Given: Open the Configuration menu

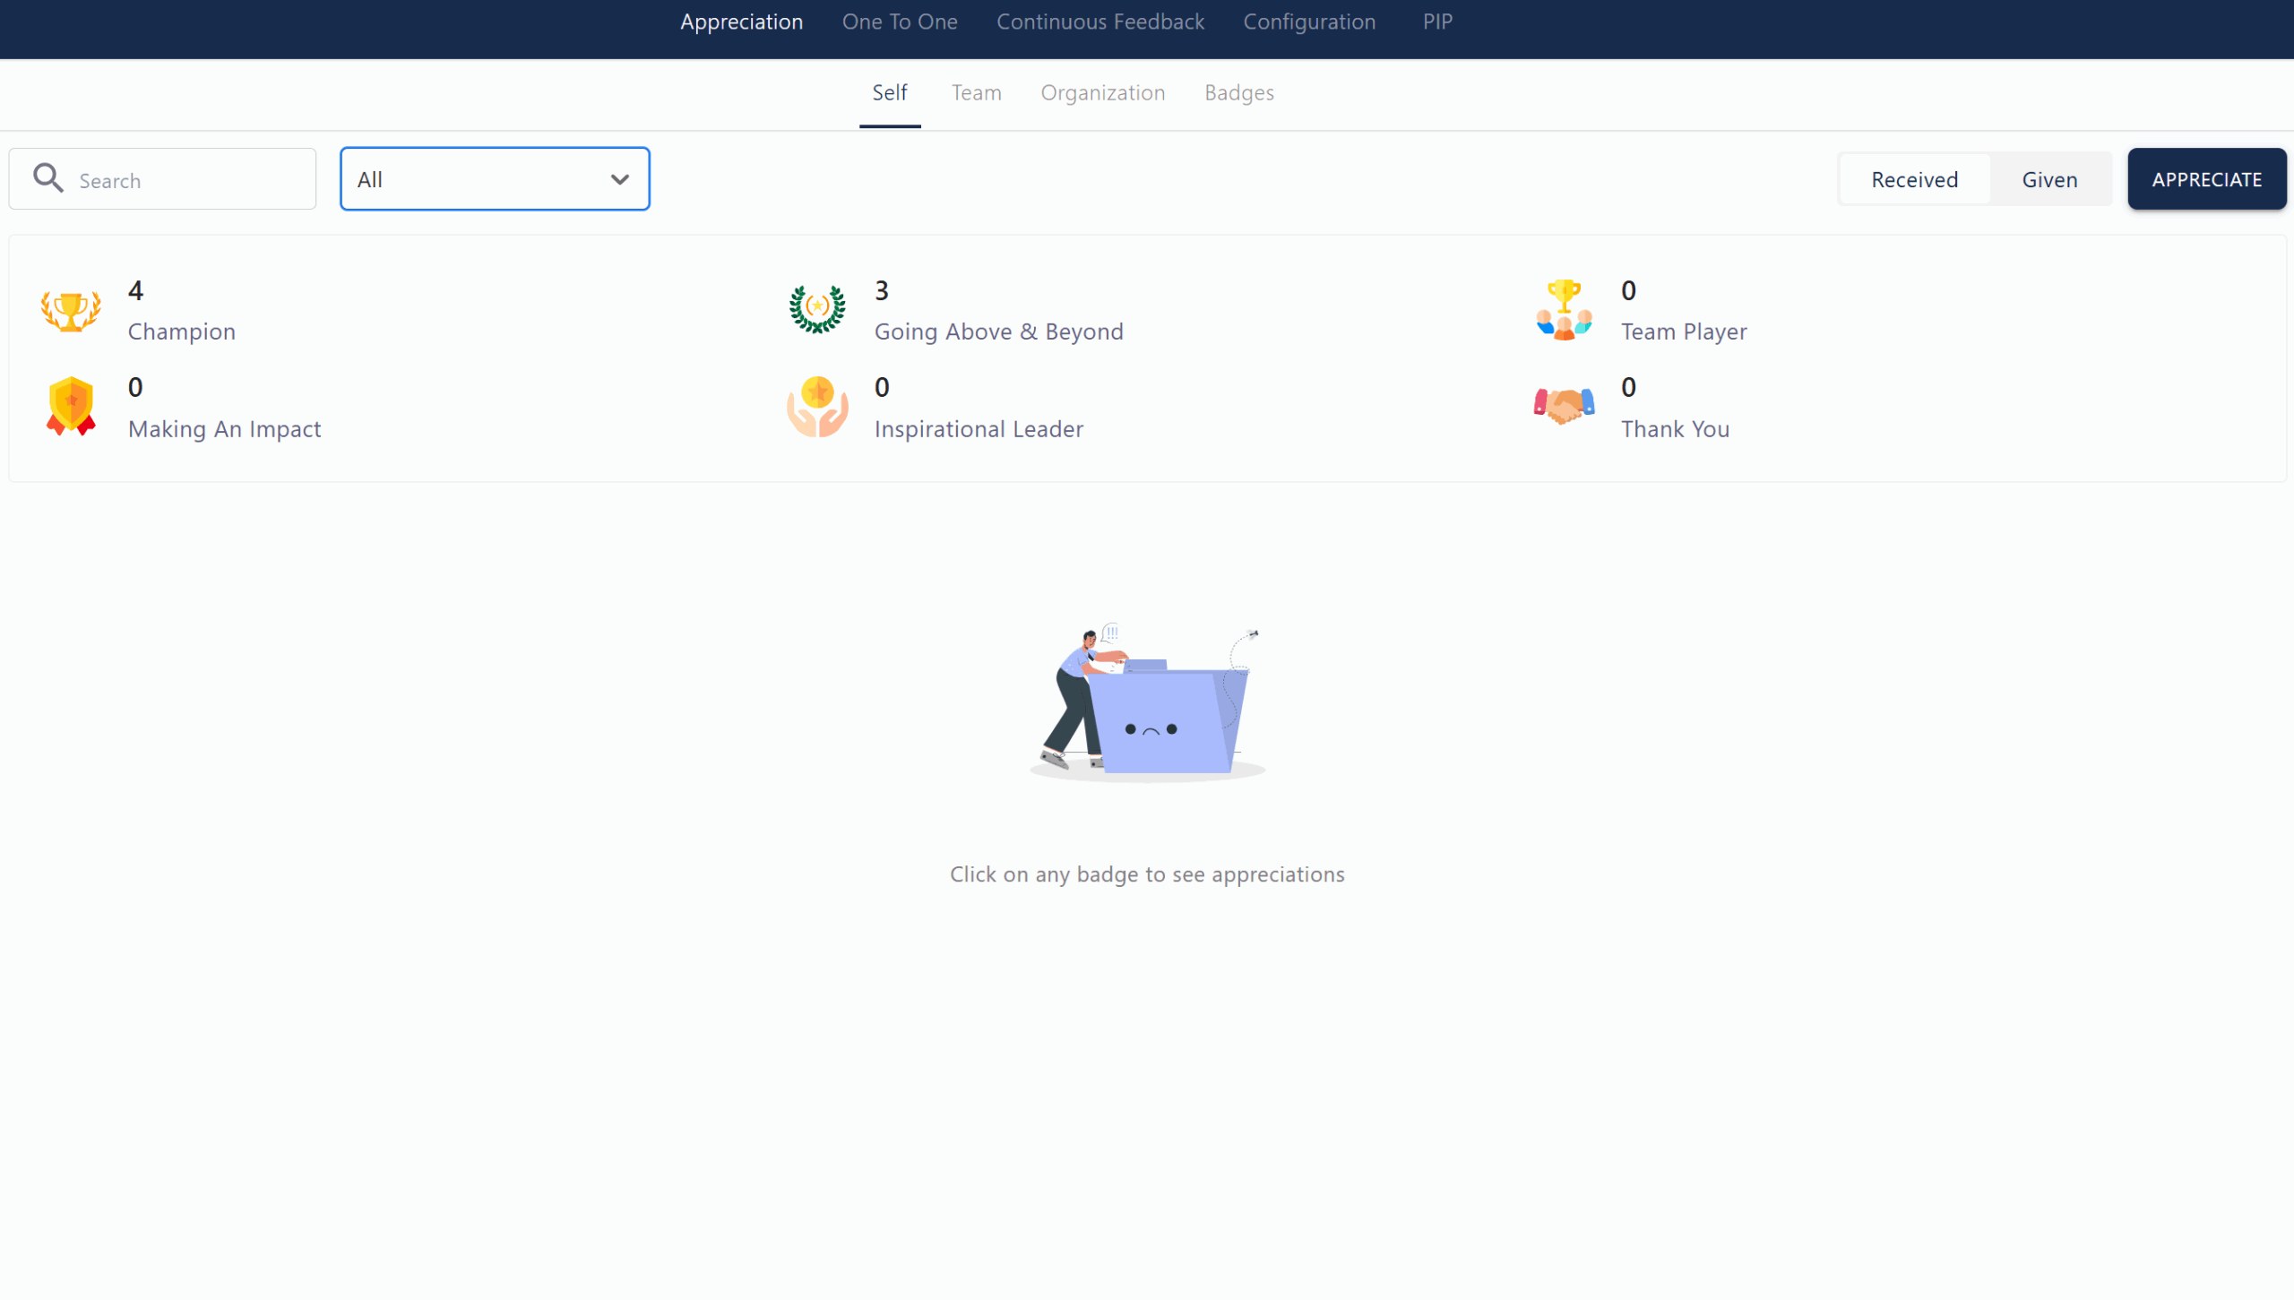Looking at the screenshot, I should [1309, 22].
